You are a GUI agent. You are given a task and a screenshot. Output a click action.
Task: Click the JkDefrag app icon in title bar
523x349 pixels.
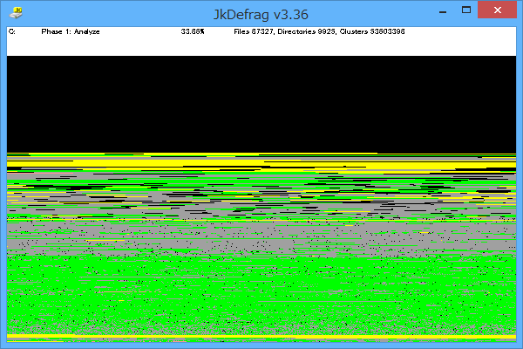(16, 13)
